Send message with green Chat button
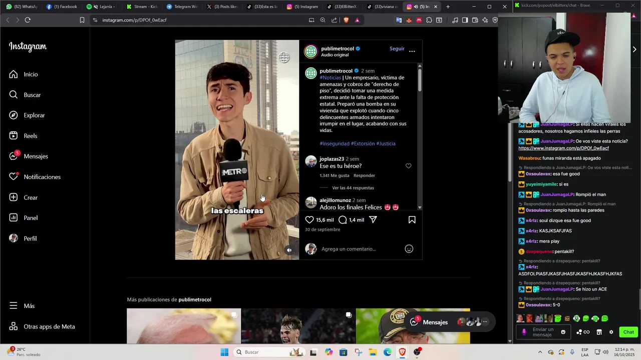 point(628,332)
